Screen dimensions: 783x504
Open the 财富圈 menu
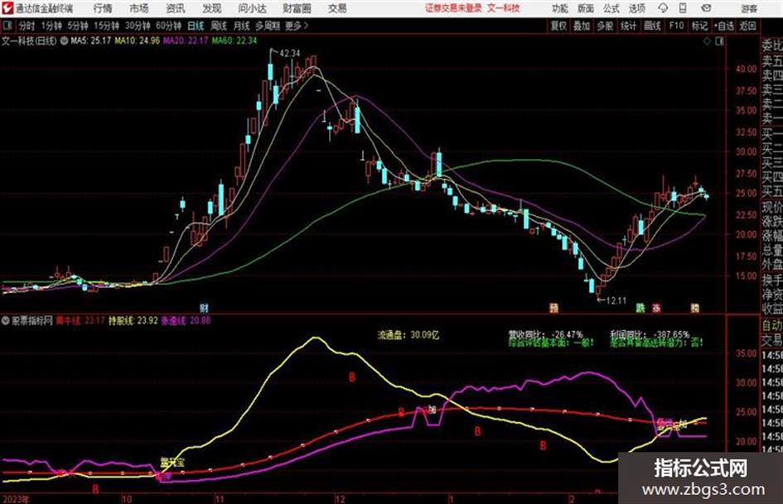(x=297, y=8)
